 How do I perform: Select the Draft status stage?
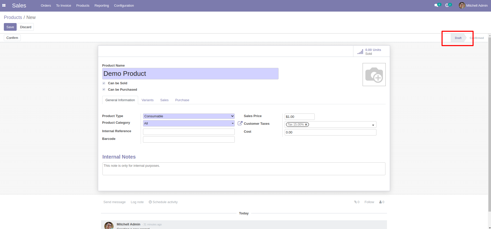click(x=458, y=38)
